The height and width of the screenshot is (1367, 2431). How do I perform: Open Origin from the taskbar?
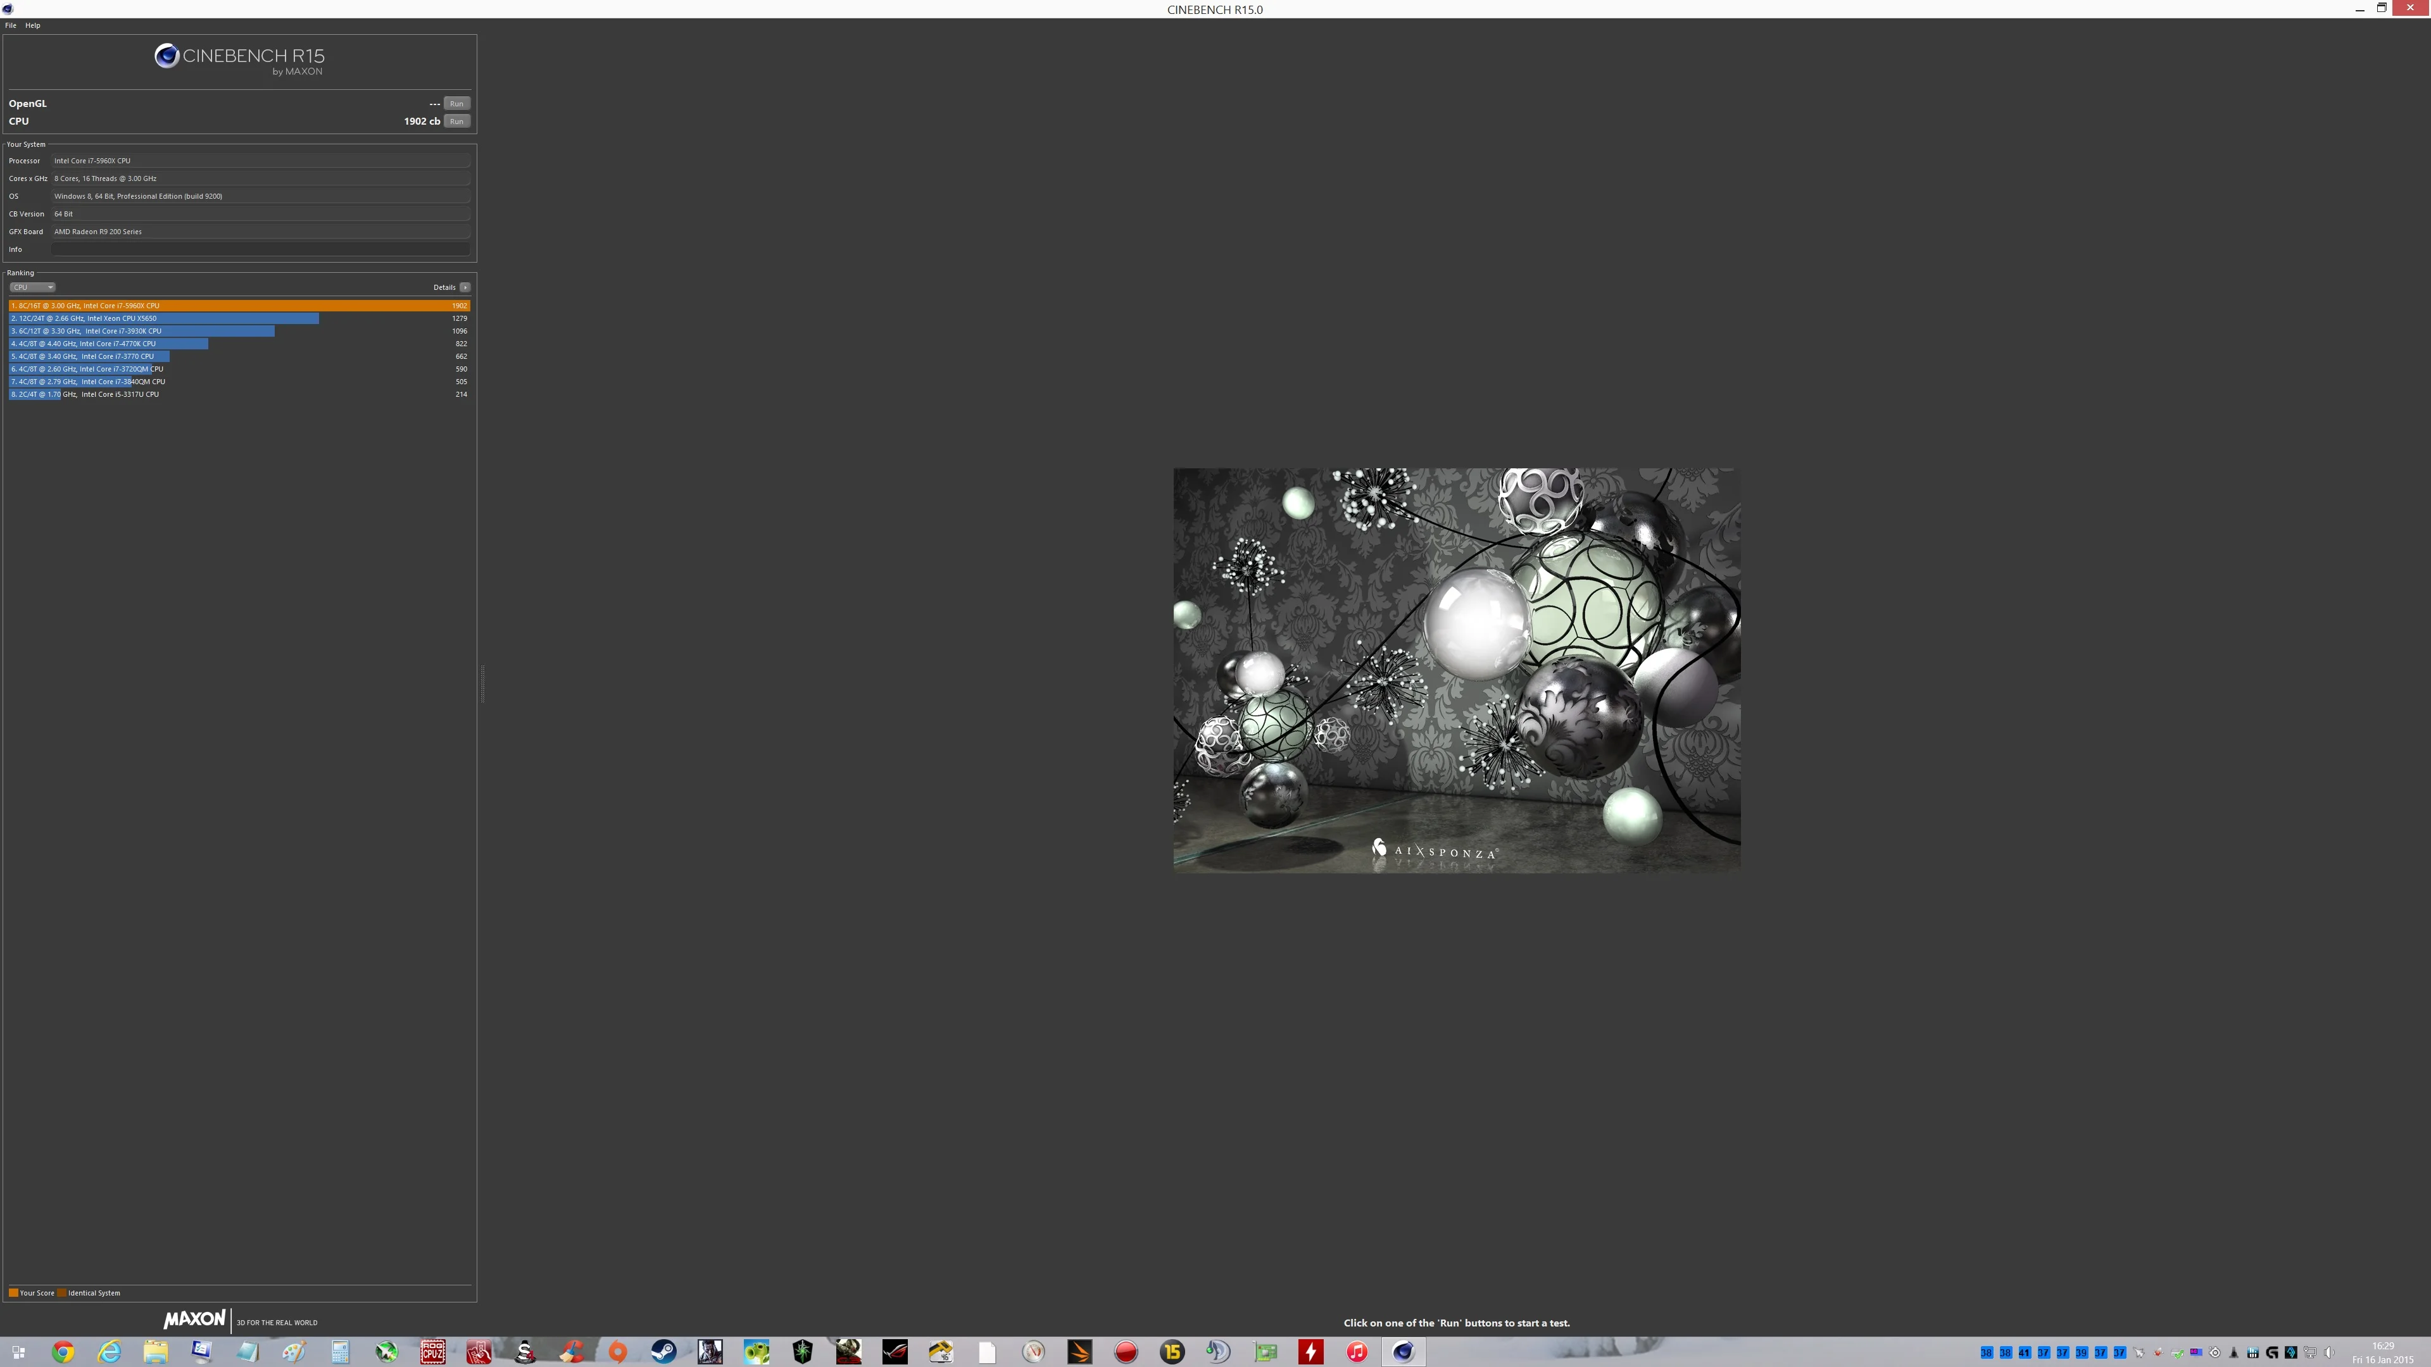pos(618,1352)
